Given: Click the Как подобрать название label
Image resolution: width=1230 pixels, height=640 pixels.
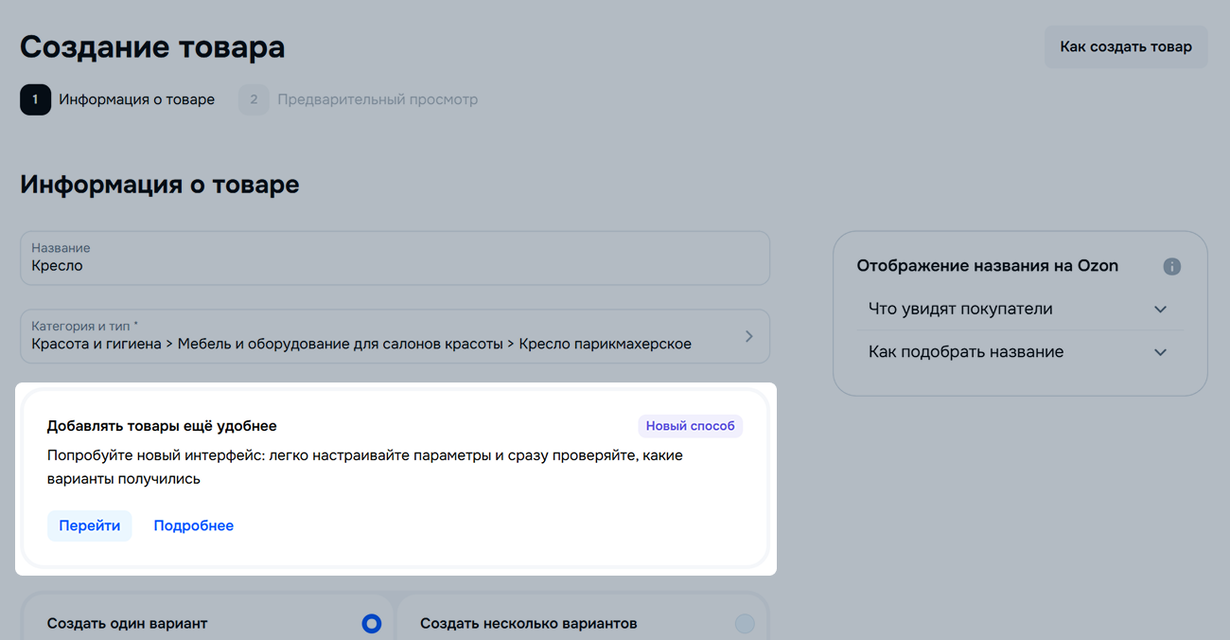Looking at the screenshot, I should coord(965,352).
